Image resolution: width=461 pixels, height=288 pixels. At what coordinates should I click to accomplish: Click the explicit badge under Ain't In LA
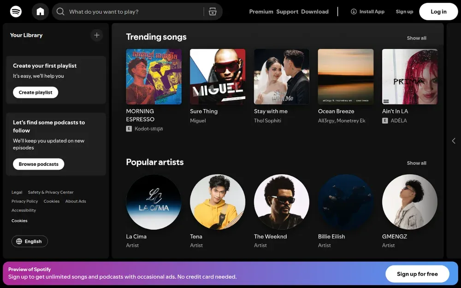coord(385,120)
